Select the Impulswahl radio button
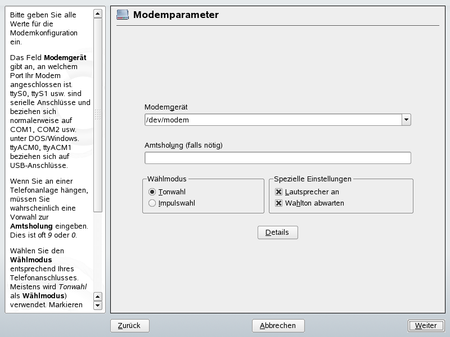Screen dimensions: 450x337 pyautogui.click(x=152, y=203)
